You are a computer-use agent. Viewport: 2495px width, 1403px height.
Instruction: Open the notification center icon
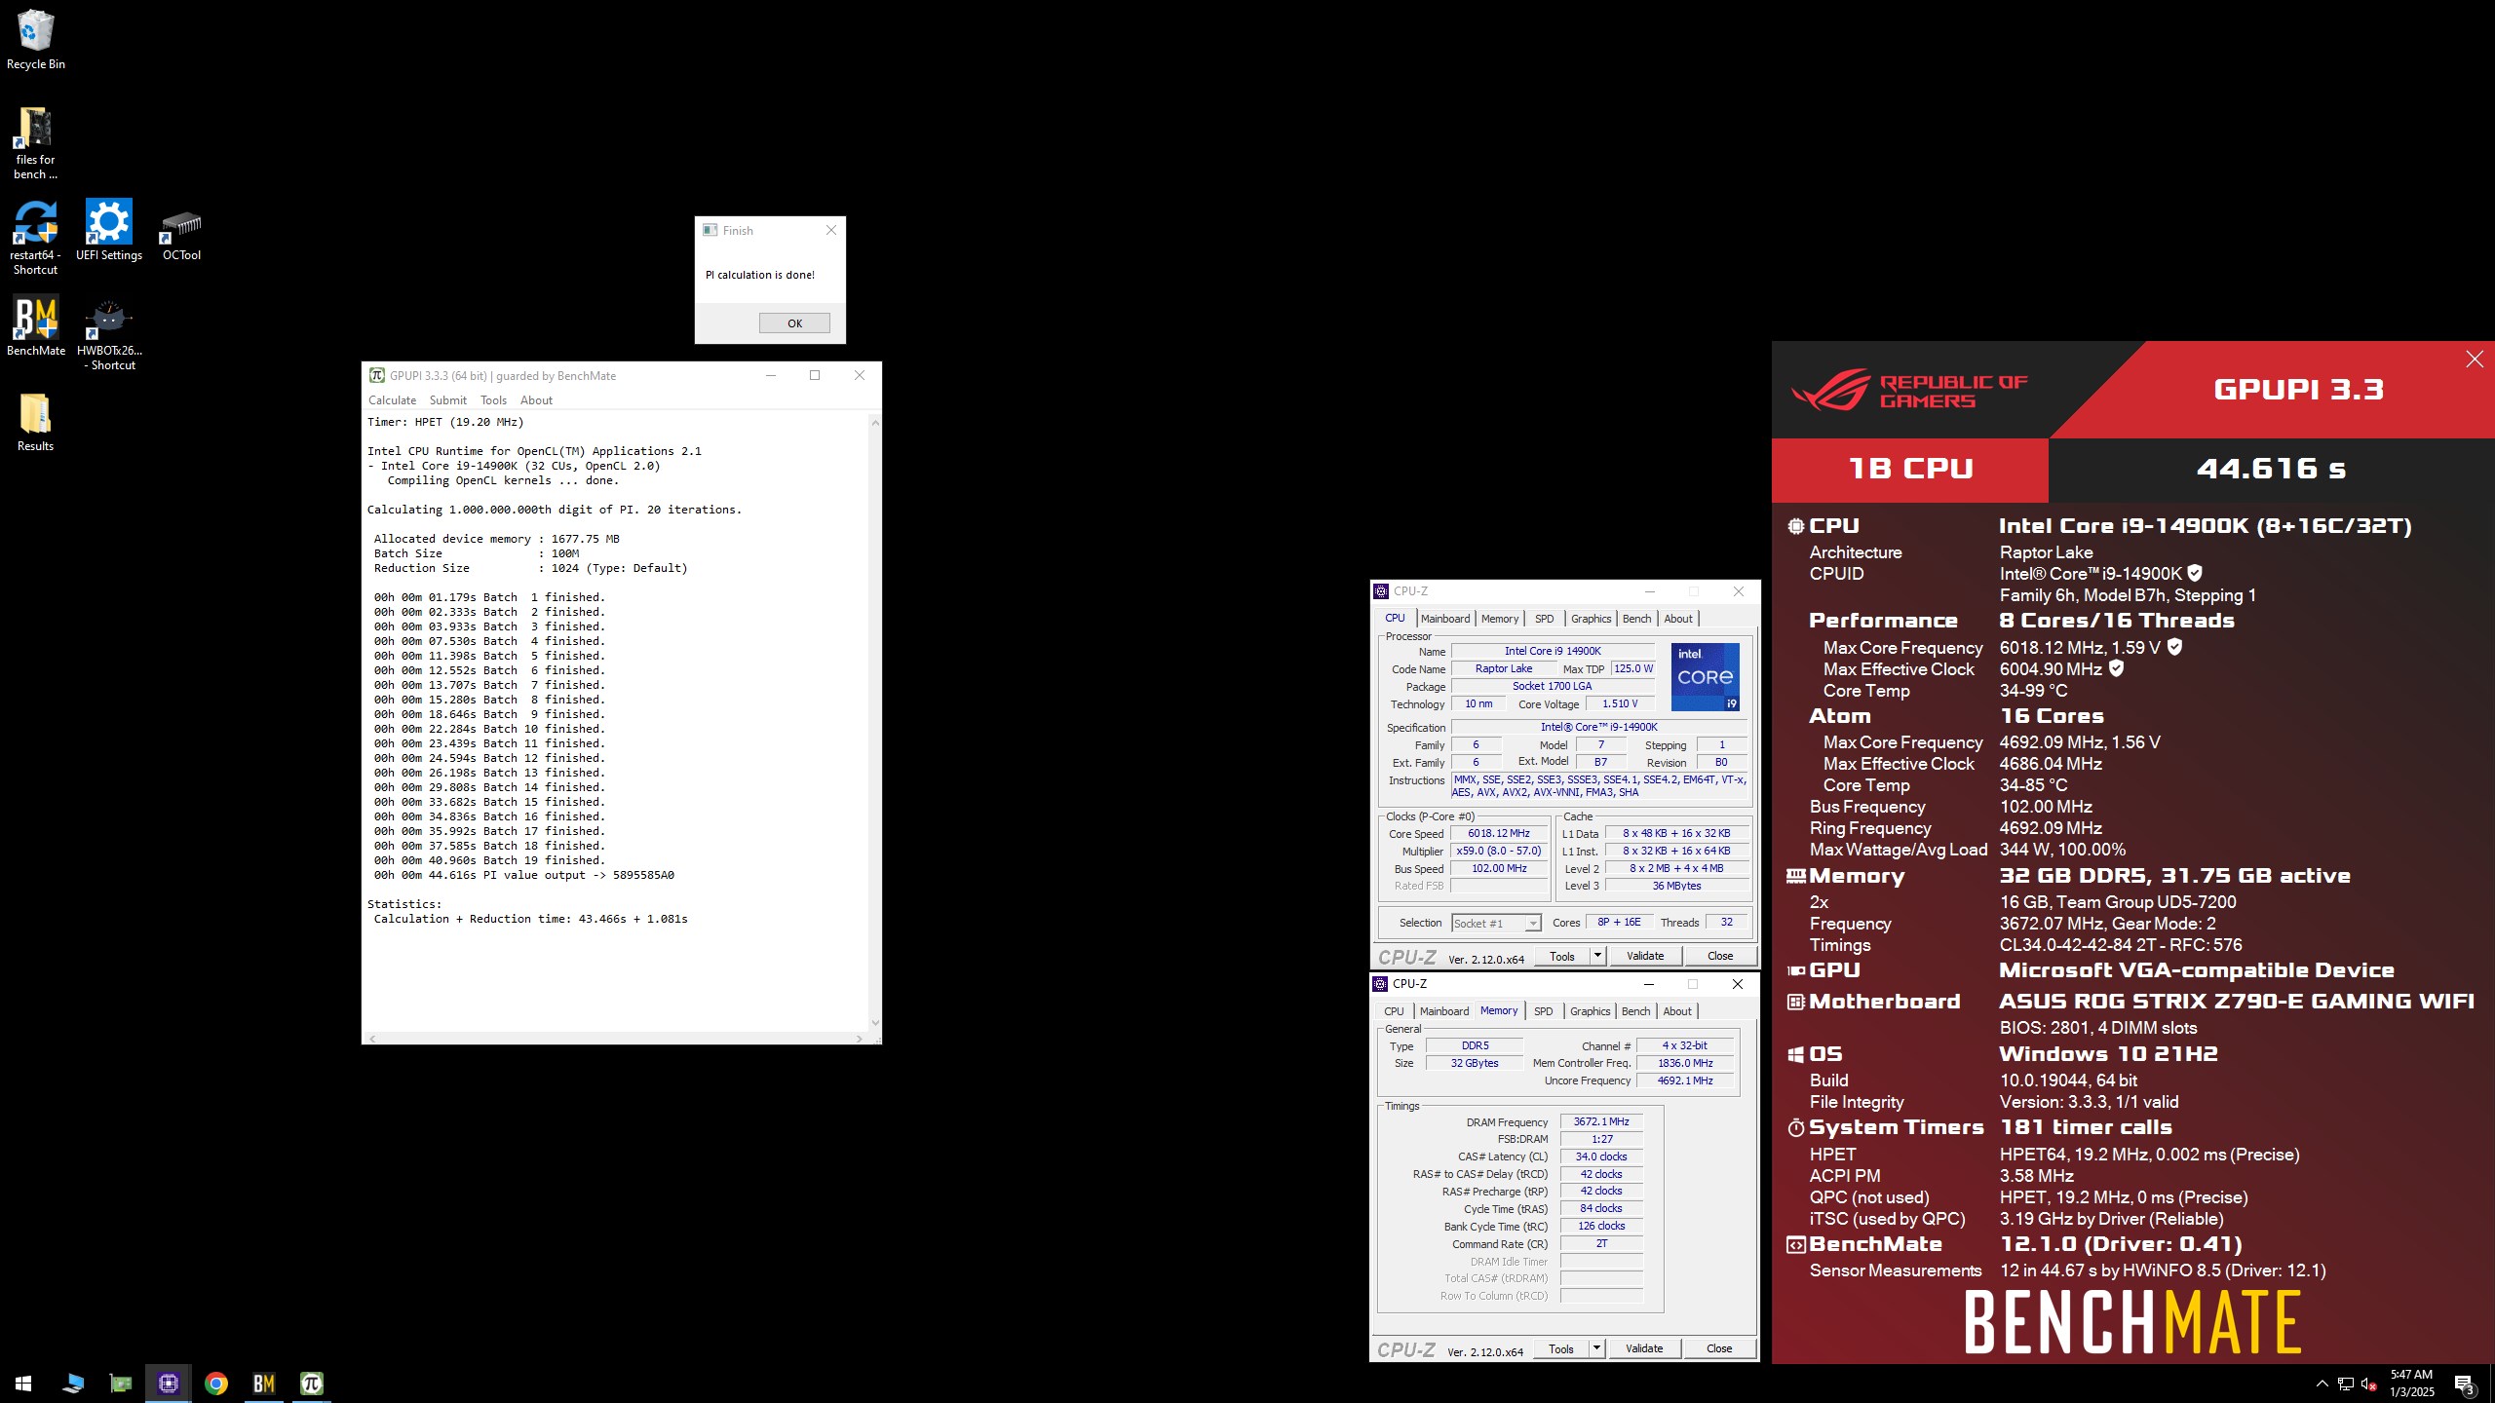(2465, 1384)
